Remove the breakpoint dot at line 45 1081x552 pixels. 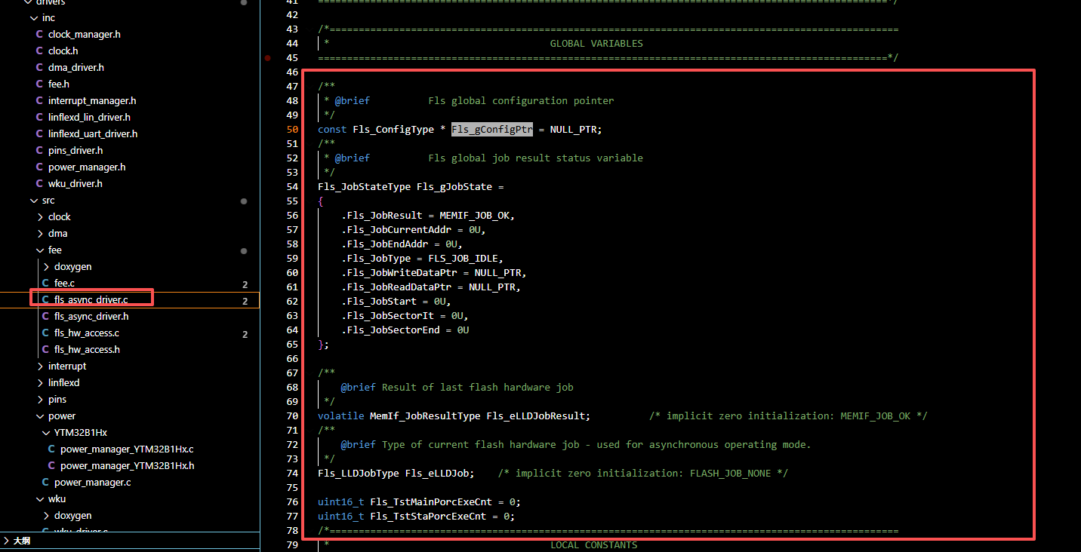pyautogui.click(x=268, y=58)
